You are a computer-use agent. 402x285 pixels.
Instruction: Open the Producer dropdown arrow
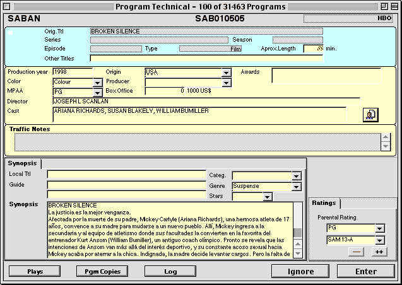226,83
